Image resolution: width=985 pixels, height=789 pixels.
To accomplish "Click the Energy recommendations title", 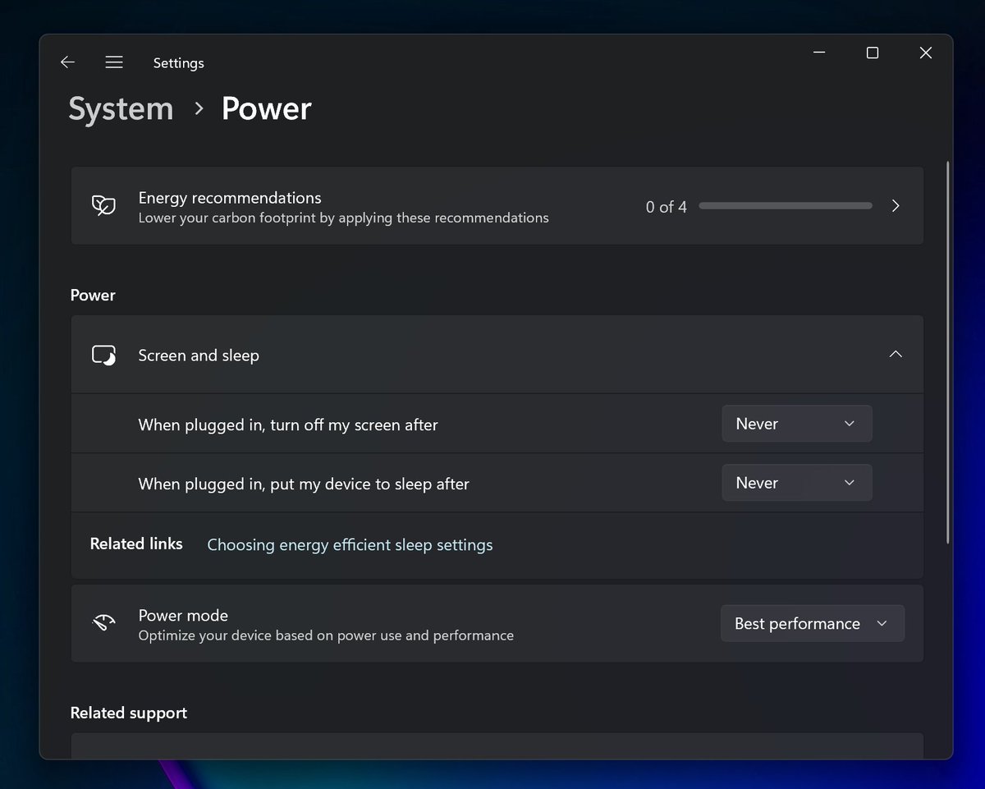I will point(230,198).
